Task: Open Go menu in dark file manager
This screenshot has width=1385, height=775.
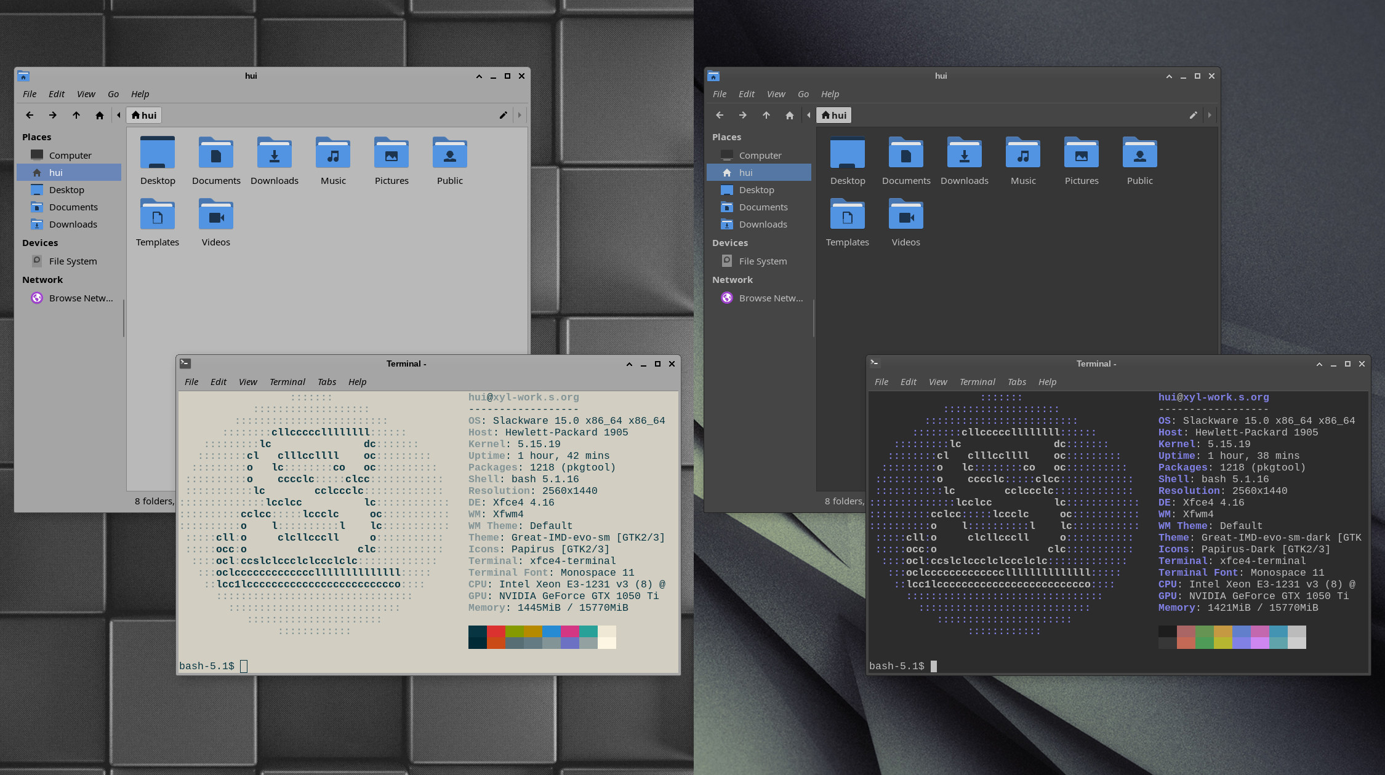Action: pos(803,94)
